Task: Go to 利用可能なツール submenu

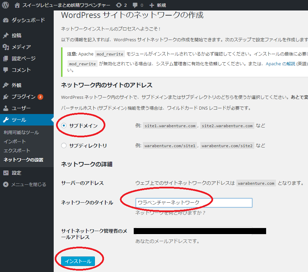Action: (21, 133)
